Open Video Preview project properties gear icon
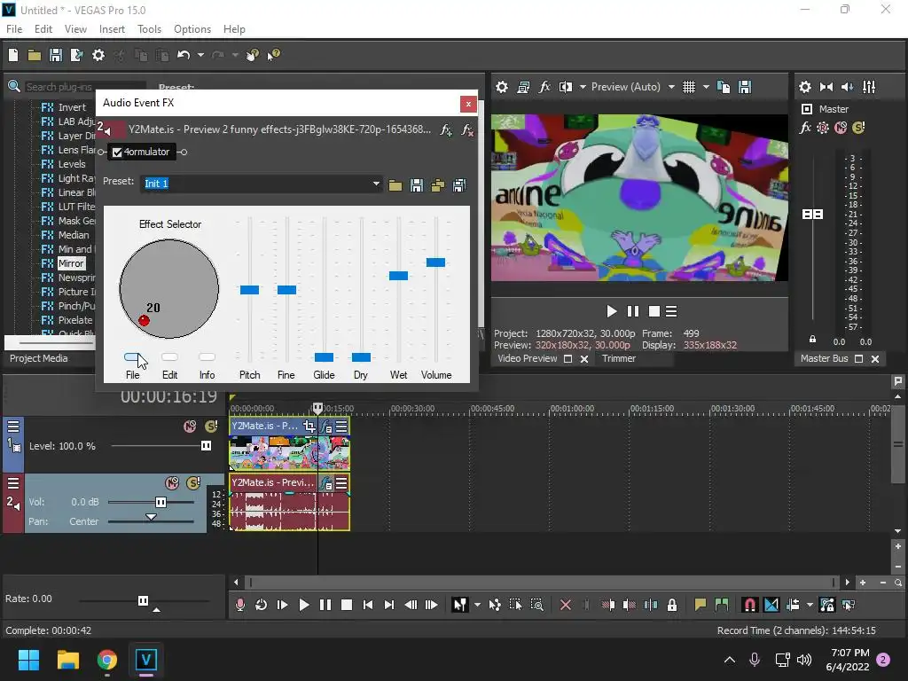The width and height of the screenshot is (908, 681). click(502, 87)
